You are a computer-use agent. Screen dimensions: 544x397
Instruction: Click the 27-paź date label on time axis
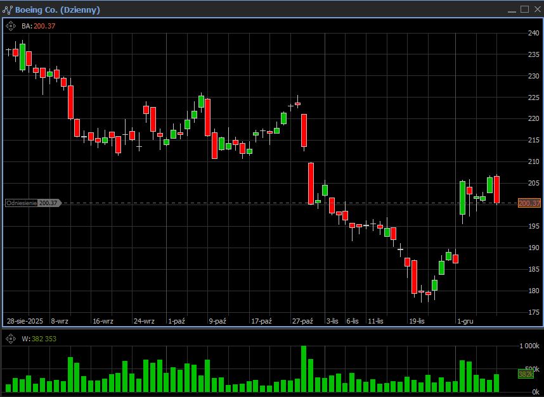(x=302, y=321)
